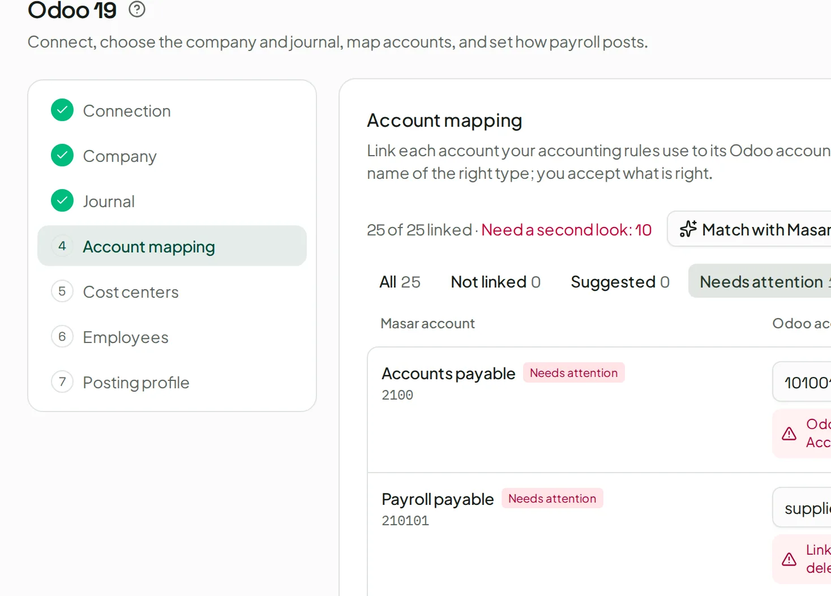Click the step 4 number badge

[x=62, y=246]
